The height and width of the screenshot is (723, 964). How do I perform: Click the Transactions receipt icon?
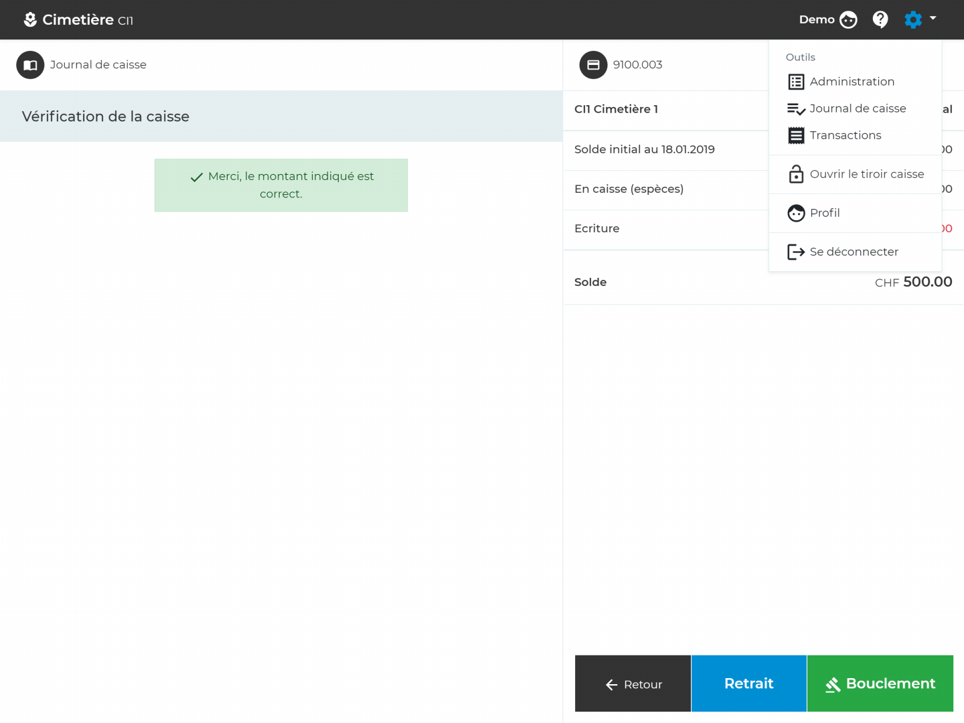(x=796, y=135)
